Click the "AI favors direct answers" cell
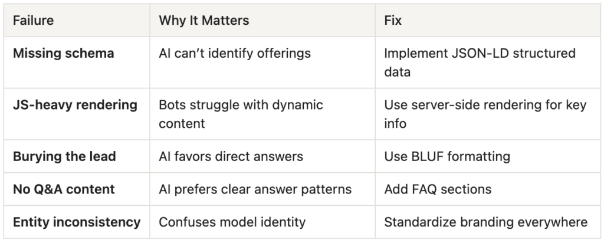 231,157
